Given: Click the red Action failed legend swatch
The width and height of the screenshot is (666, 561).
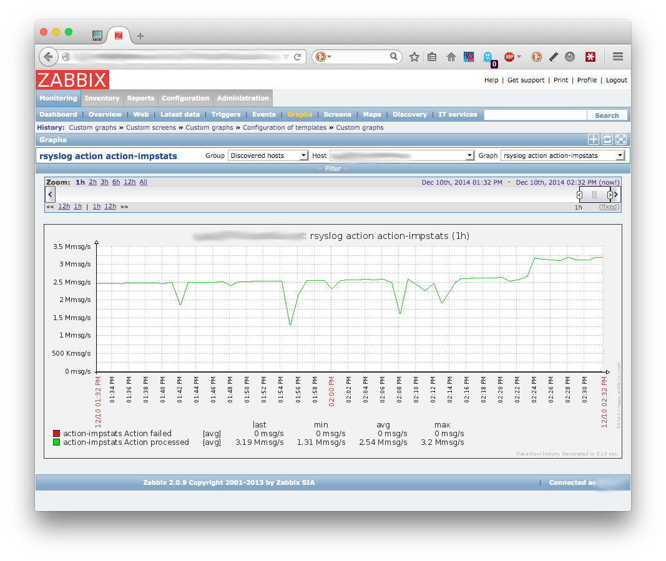Looking at the screenshot, I should coord(56,434).
